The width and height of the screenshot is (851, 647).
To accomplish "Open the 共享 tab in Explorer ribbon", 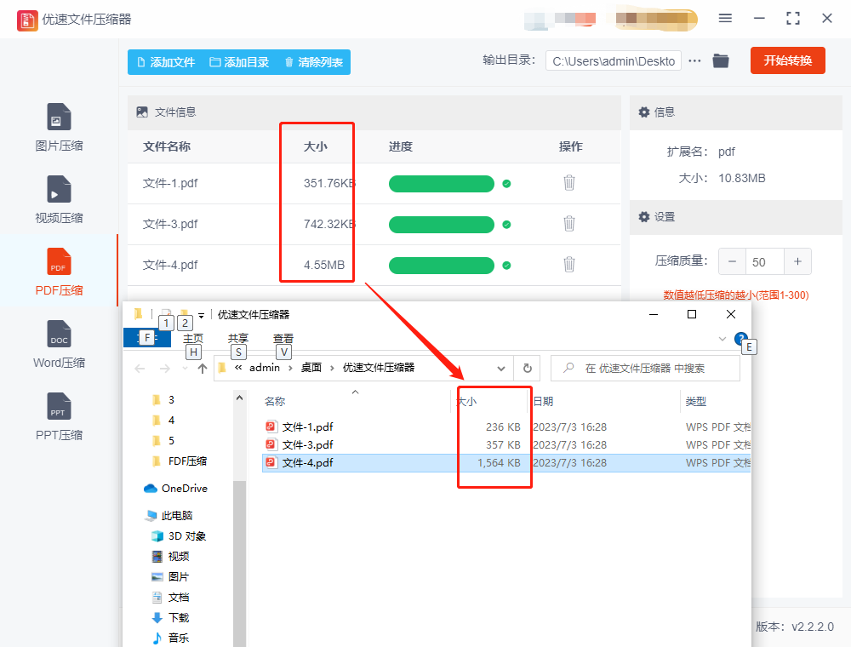I will coord(237,338).
